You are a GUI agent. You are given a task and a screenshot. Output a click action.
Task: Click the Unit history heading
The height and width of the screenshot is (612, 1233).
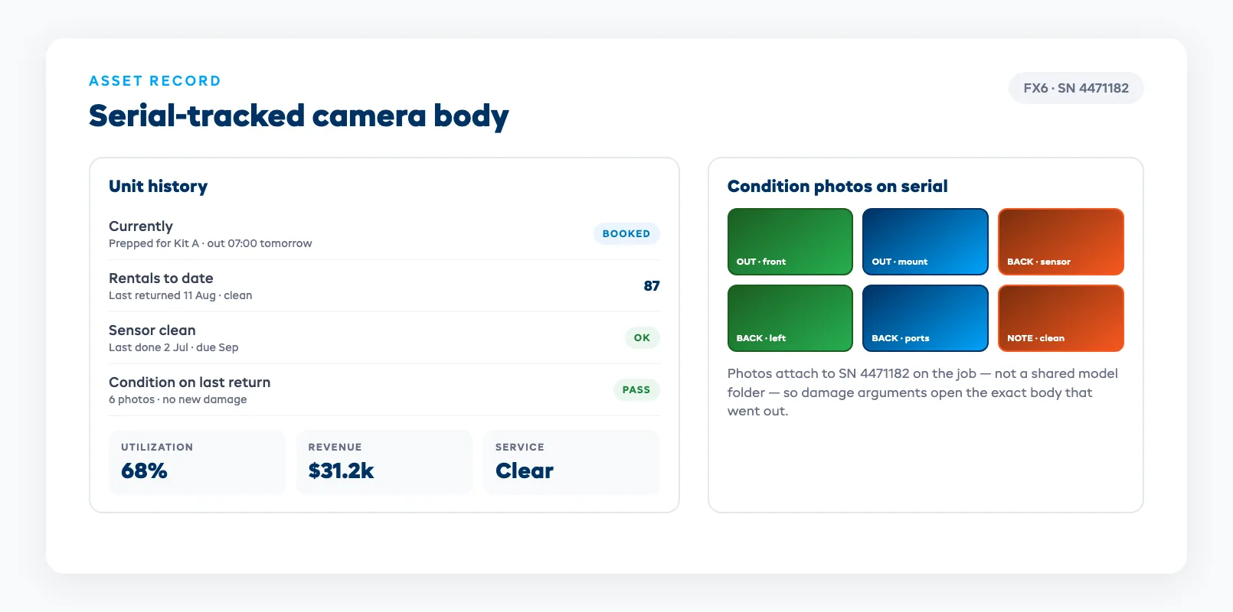pos(159,187)
